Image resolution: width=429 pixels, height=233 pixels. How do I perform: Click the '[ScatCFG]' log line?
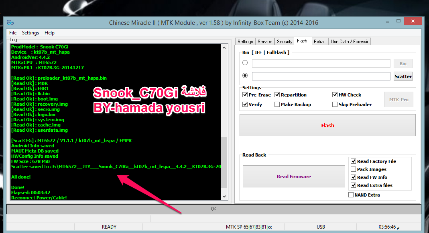72,141
